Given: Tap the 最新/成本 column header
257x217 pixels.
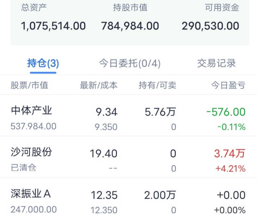Looking at the screenshot, I should [99, 85].
